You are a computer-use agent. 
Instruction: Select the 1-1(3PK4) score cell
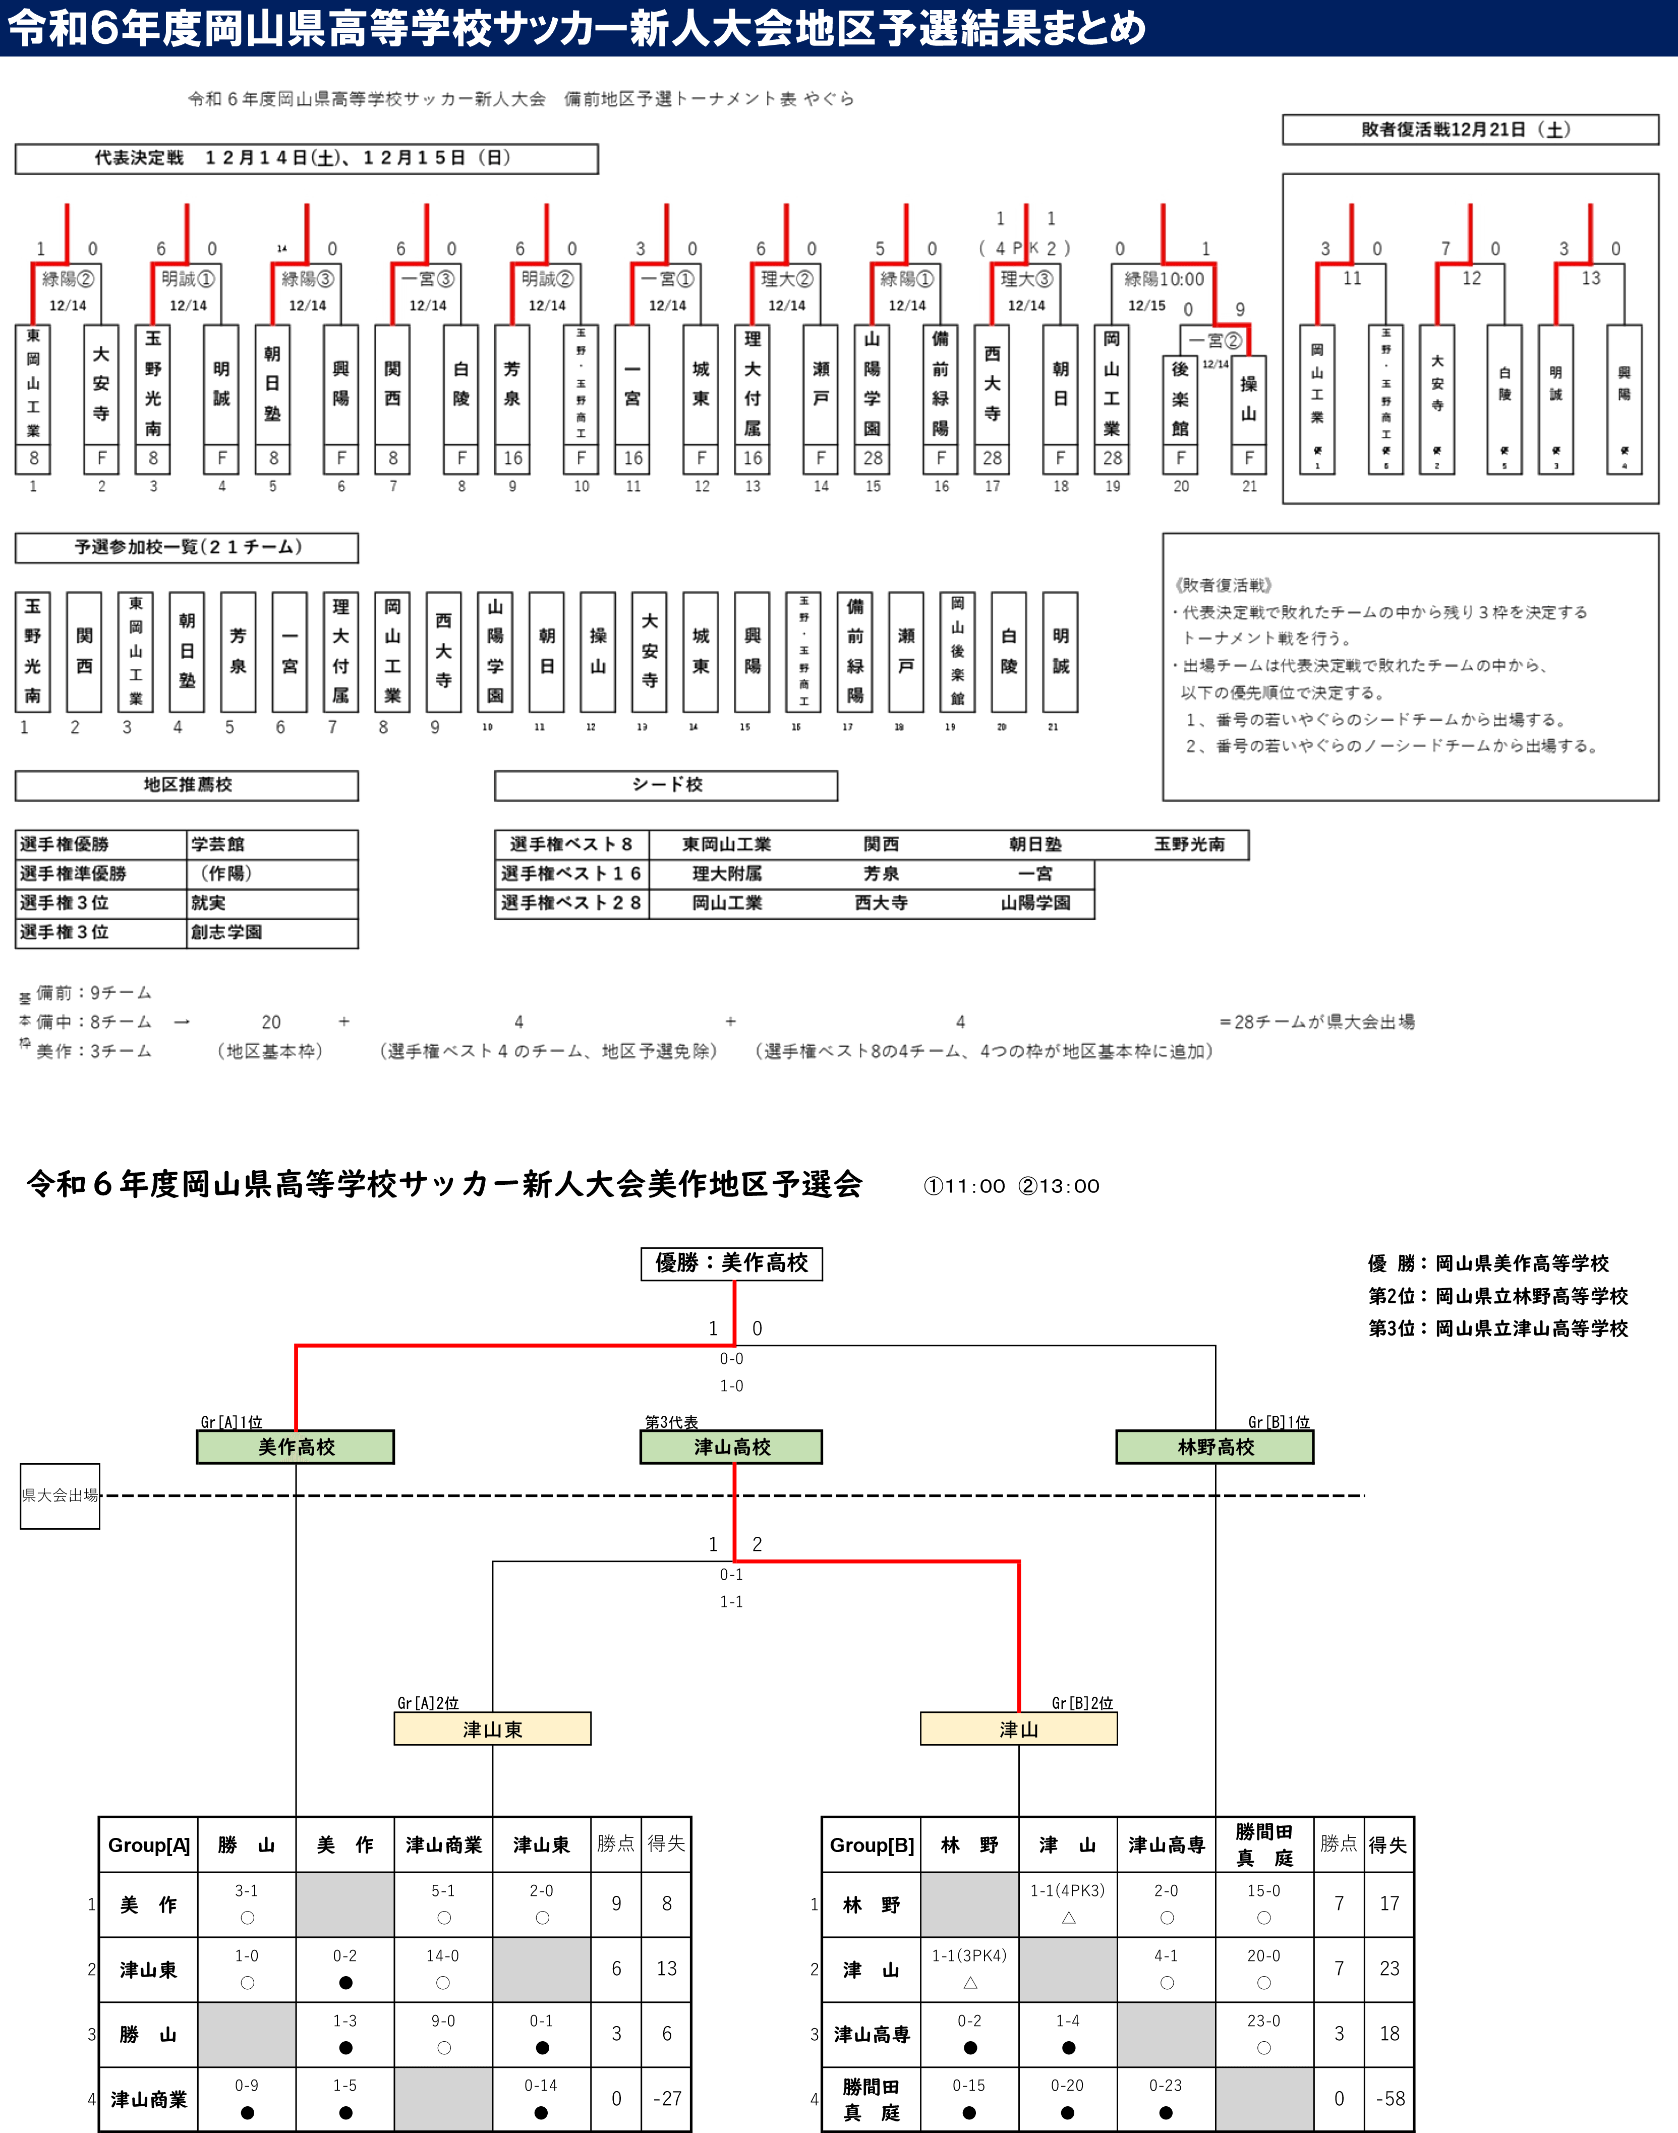[970, 1969]
